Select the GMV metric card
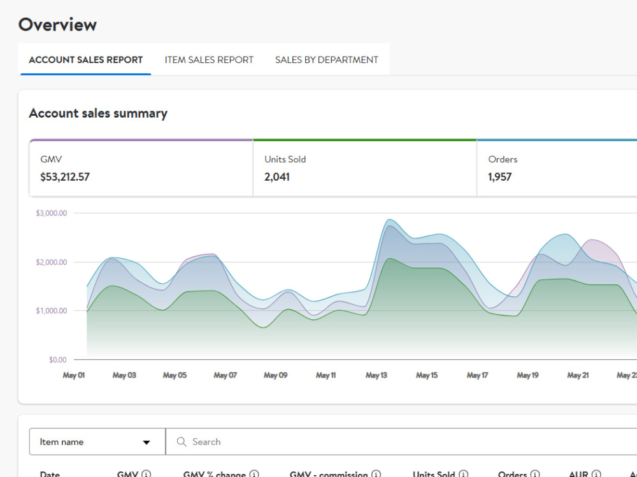This screenshot has height=477, width=637. coord(141,168)
